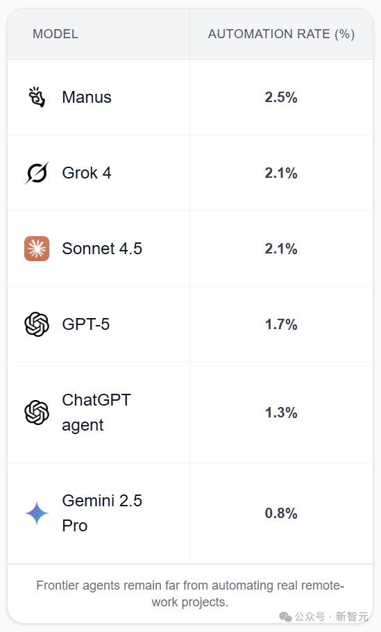The height and width of the screenshot is (632, 381).
Task: Click the ChatGPT agent OpenAI logo
Action: click(x=37, y=413)
